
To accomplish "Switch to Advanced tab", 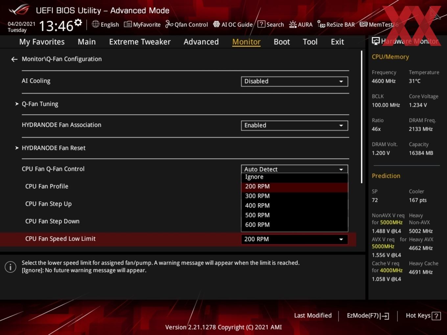I will pos(201,42).
